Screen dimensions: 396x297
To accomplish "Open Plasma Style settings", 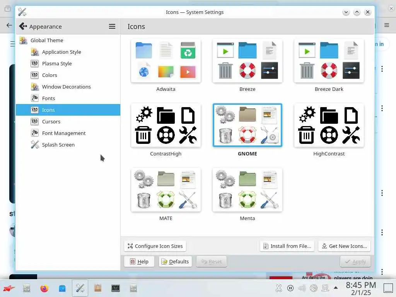I will pos(68,64).
